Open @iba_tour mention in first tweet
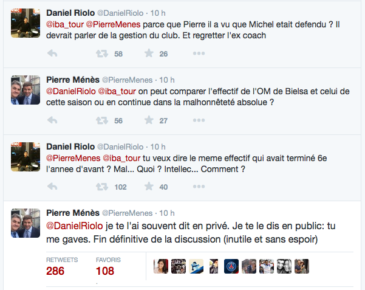365x290 pixels. [65, 24]
